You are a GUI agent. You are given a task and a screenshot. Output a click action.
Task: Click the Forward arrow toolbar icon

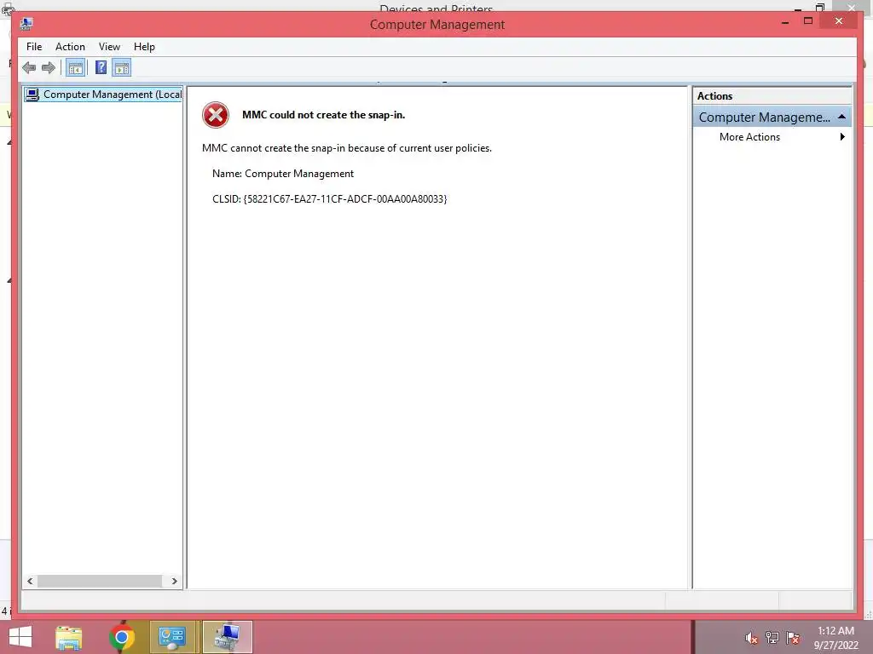49,68
